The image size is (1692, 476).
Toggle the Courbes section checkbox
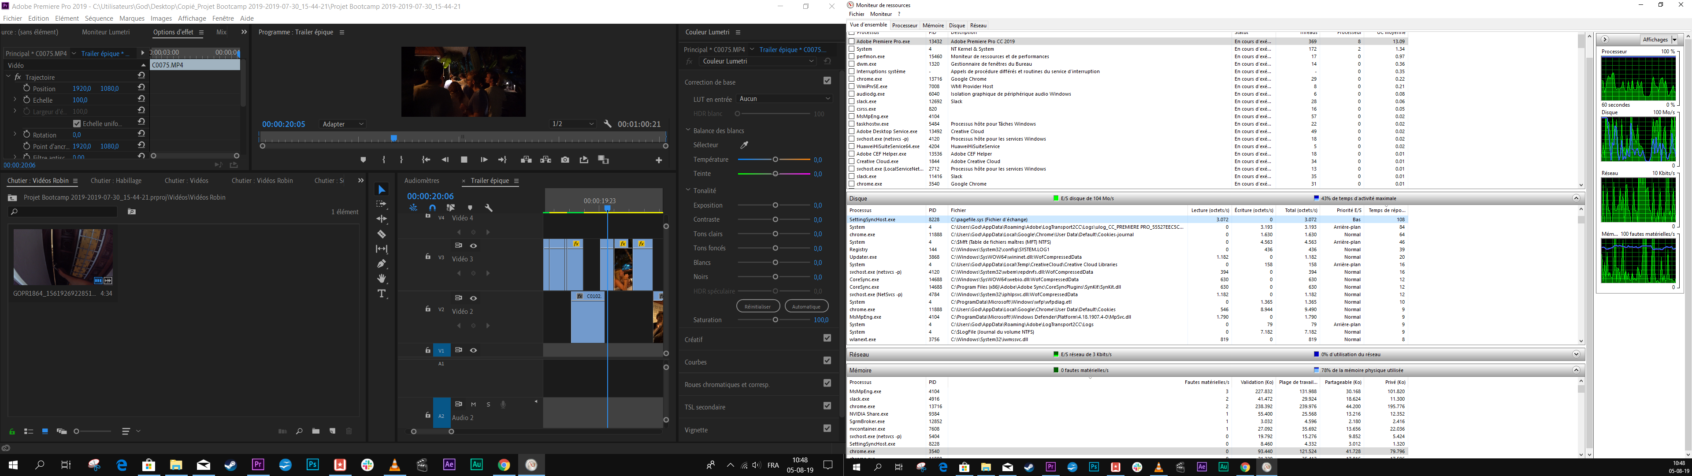pyautogui.click(x=827, y=360)
